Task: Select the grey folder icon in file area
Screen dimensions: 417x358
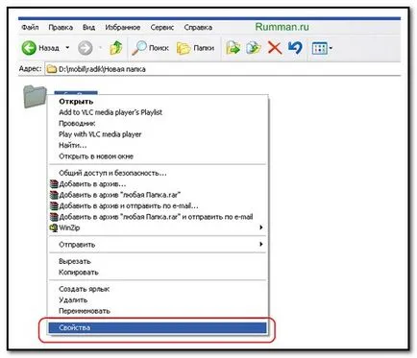Action: tap(35, 96)
